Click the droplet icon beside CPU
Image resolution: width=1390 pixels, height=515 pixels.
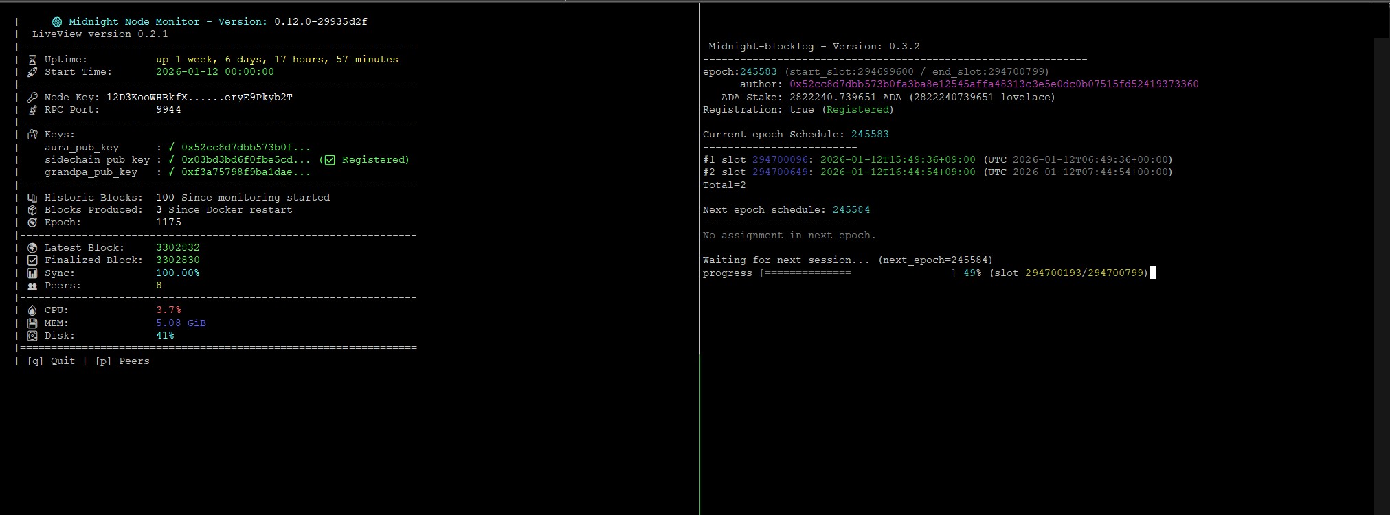(32, 310)
